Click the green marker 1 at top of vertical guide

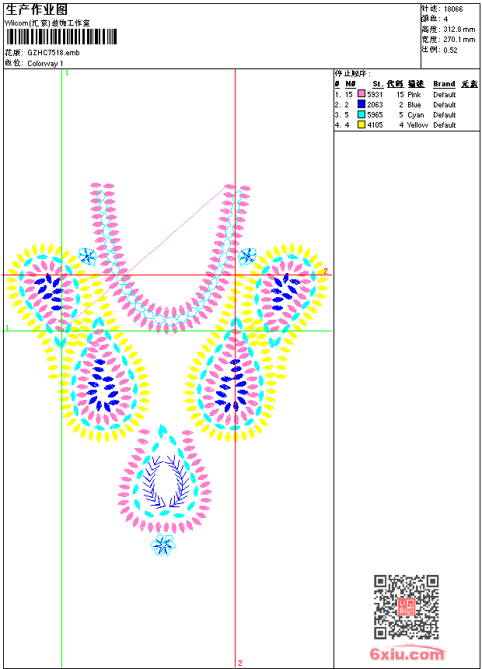[x=67, y=73]
